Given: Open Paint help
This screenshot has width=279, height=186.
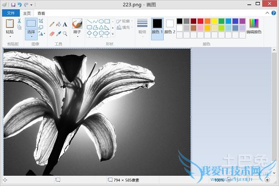Looking at the screenshot, I should pyautogui.click(x=274, y=13).
